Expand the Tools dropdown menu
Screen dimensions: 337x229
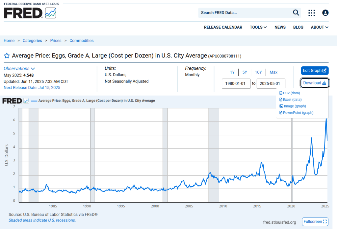(258, 27)
